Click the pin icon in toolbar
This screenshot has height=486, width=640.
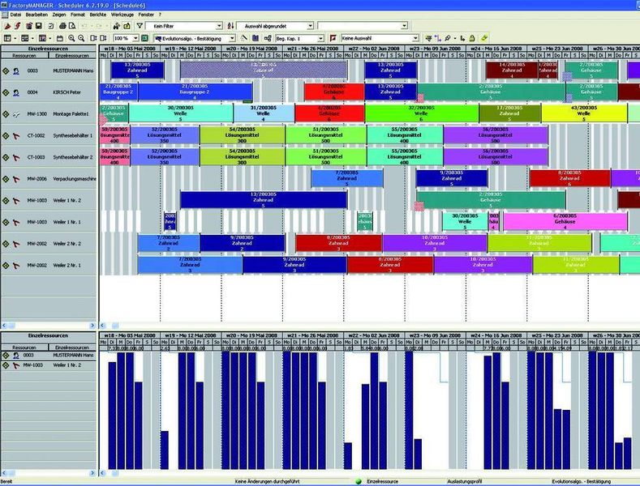448,38
